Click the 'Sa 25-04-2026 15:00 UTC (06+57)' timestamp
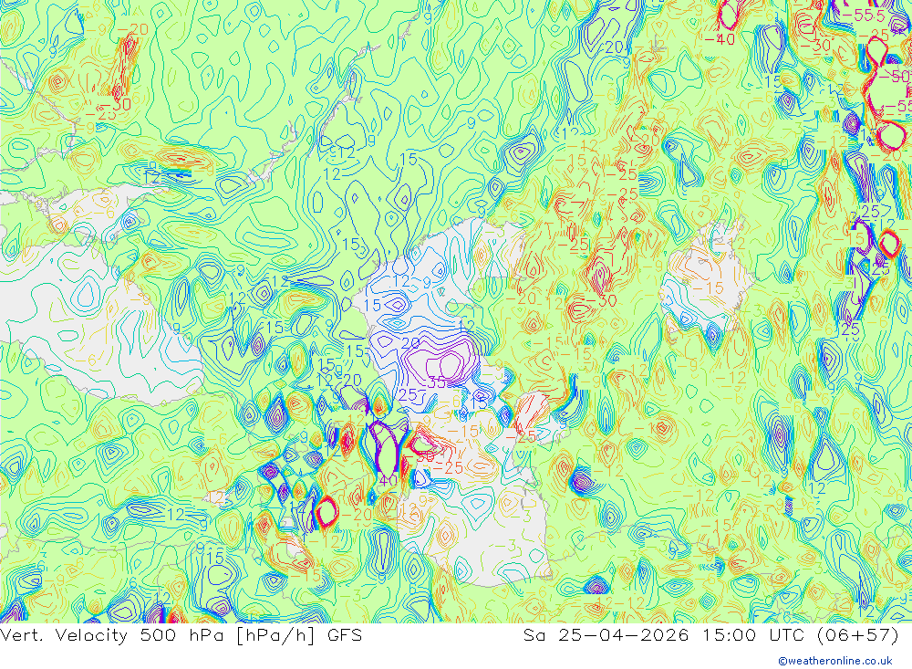Viewport: 912px width, 669px height. (710, 634)
